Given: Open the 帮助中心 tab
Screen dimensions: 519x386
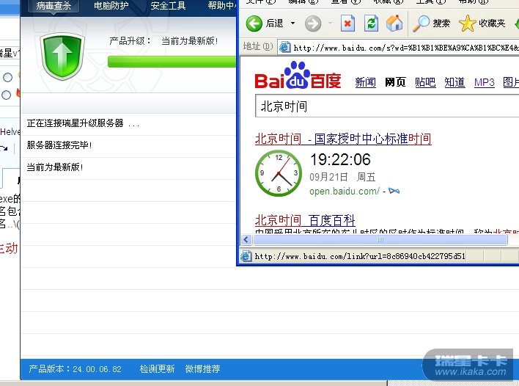Looking at the screenshot, I should pos(222,6).
